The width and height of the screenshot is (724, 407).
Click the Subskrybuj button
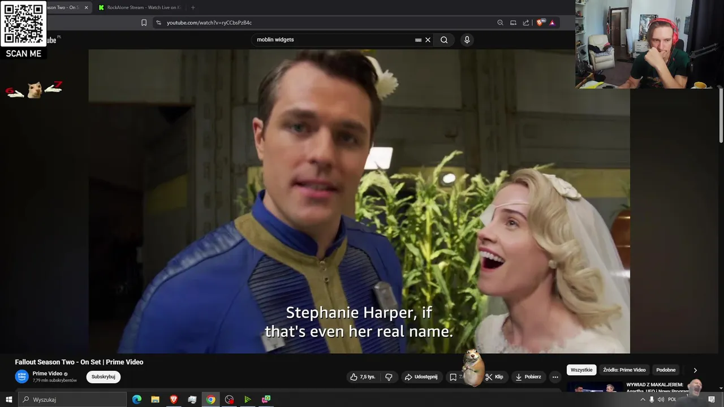[x=104, y=377]
